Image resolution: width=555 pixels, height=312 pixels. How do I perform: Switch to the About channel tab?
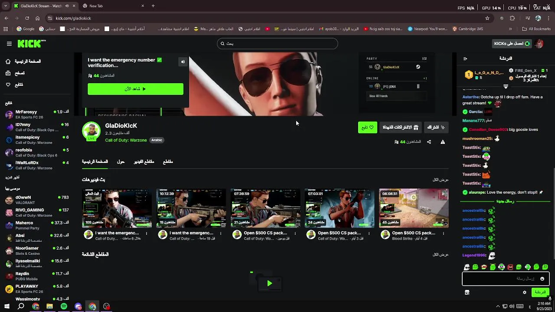[x=121, y=162]
